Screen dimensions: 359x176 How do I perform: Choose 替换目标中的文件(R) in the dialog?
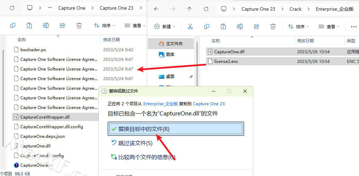pyautogui.click(x=176, y=129)
